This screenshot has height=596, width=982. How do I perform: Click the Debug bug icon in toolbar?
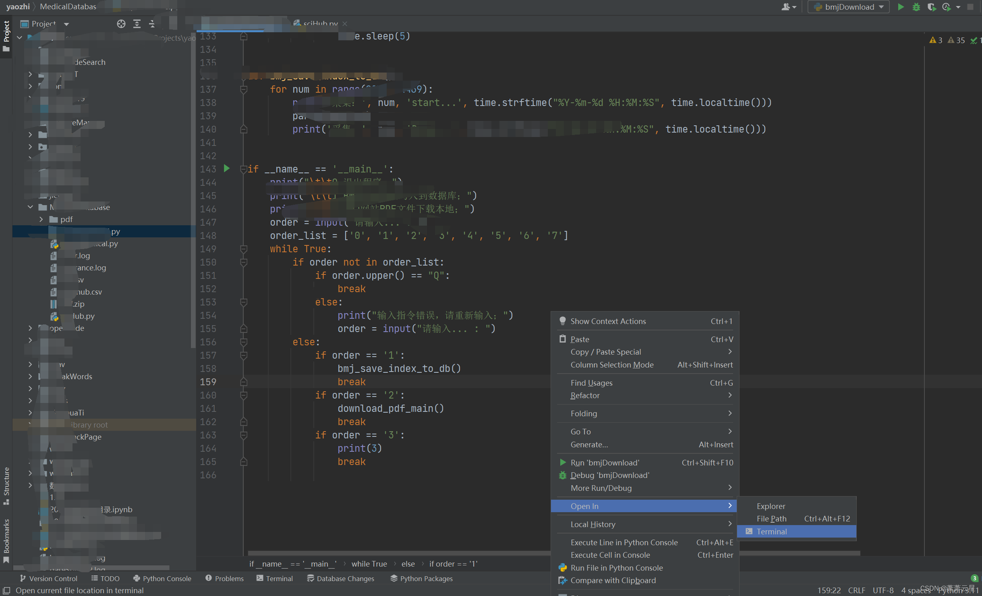pos(916,7)
